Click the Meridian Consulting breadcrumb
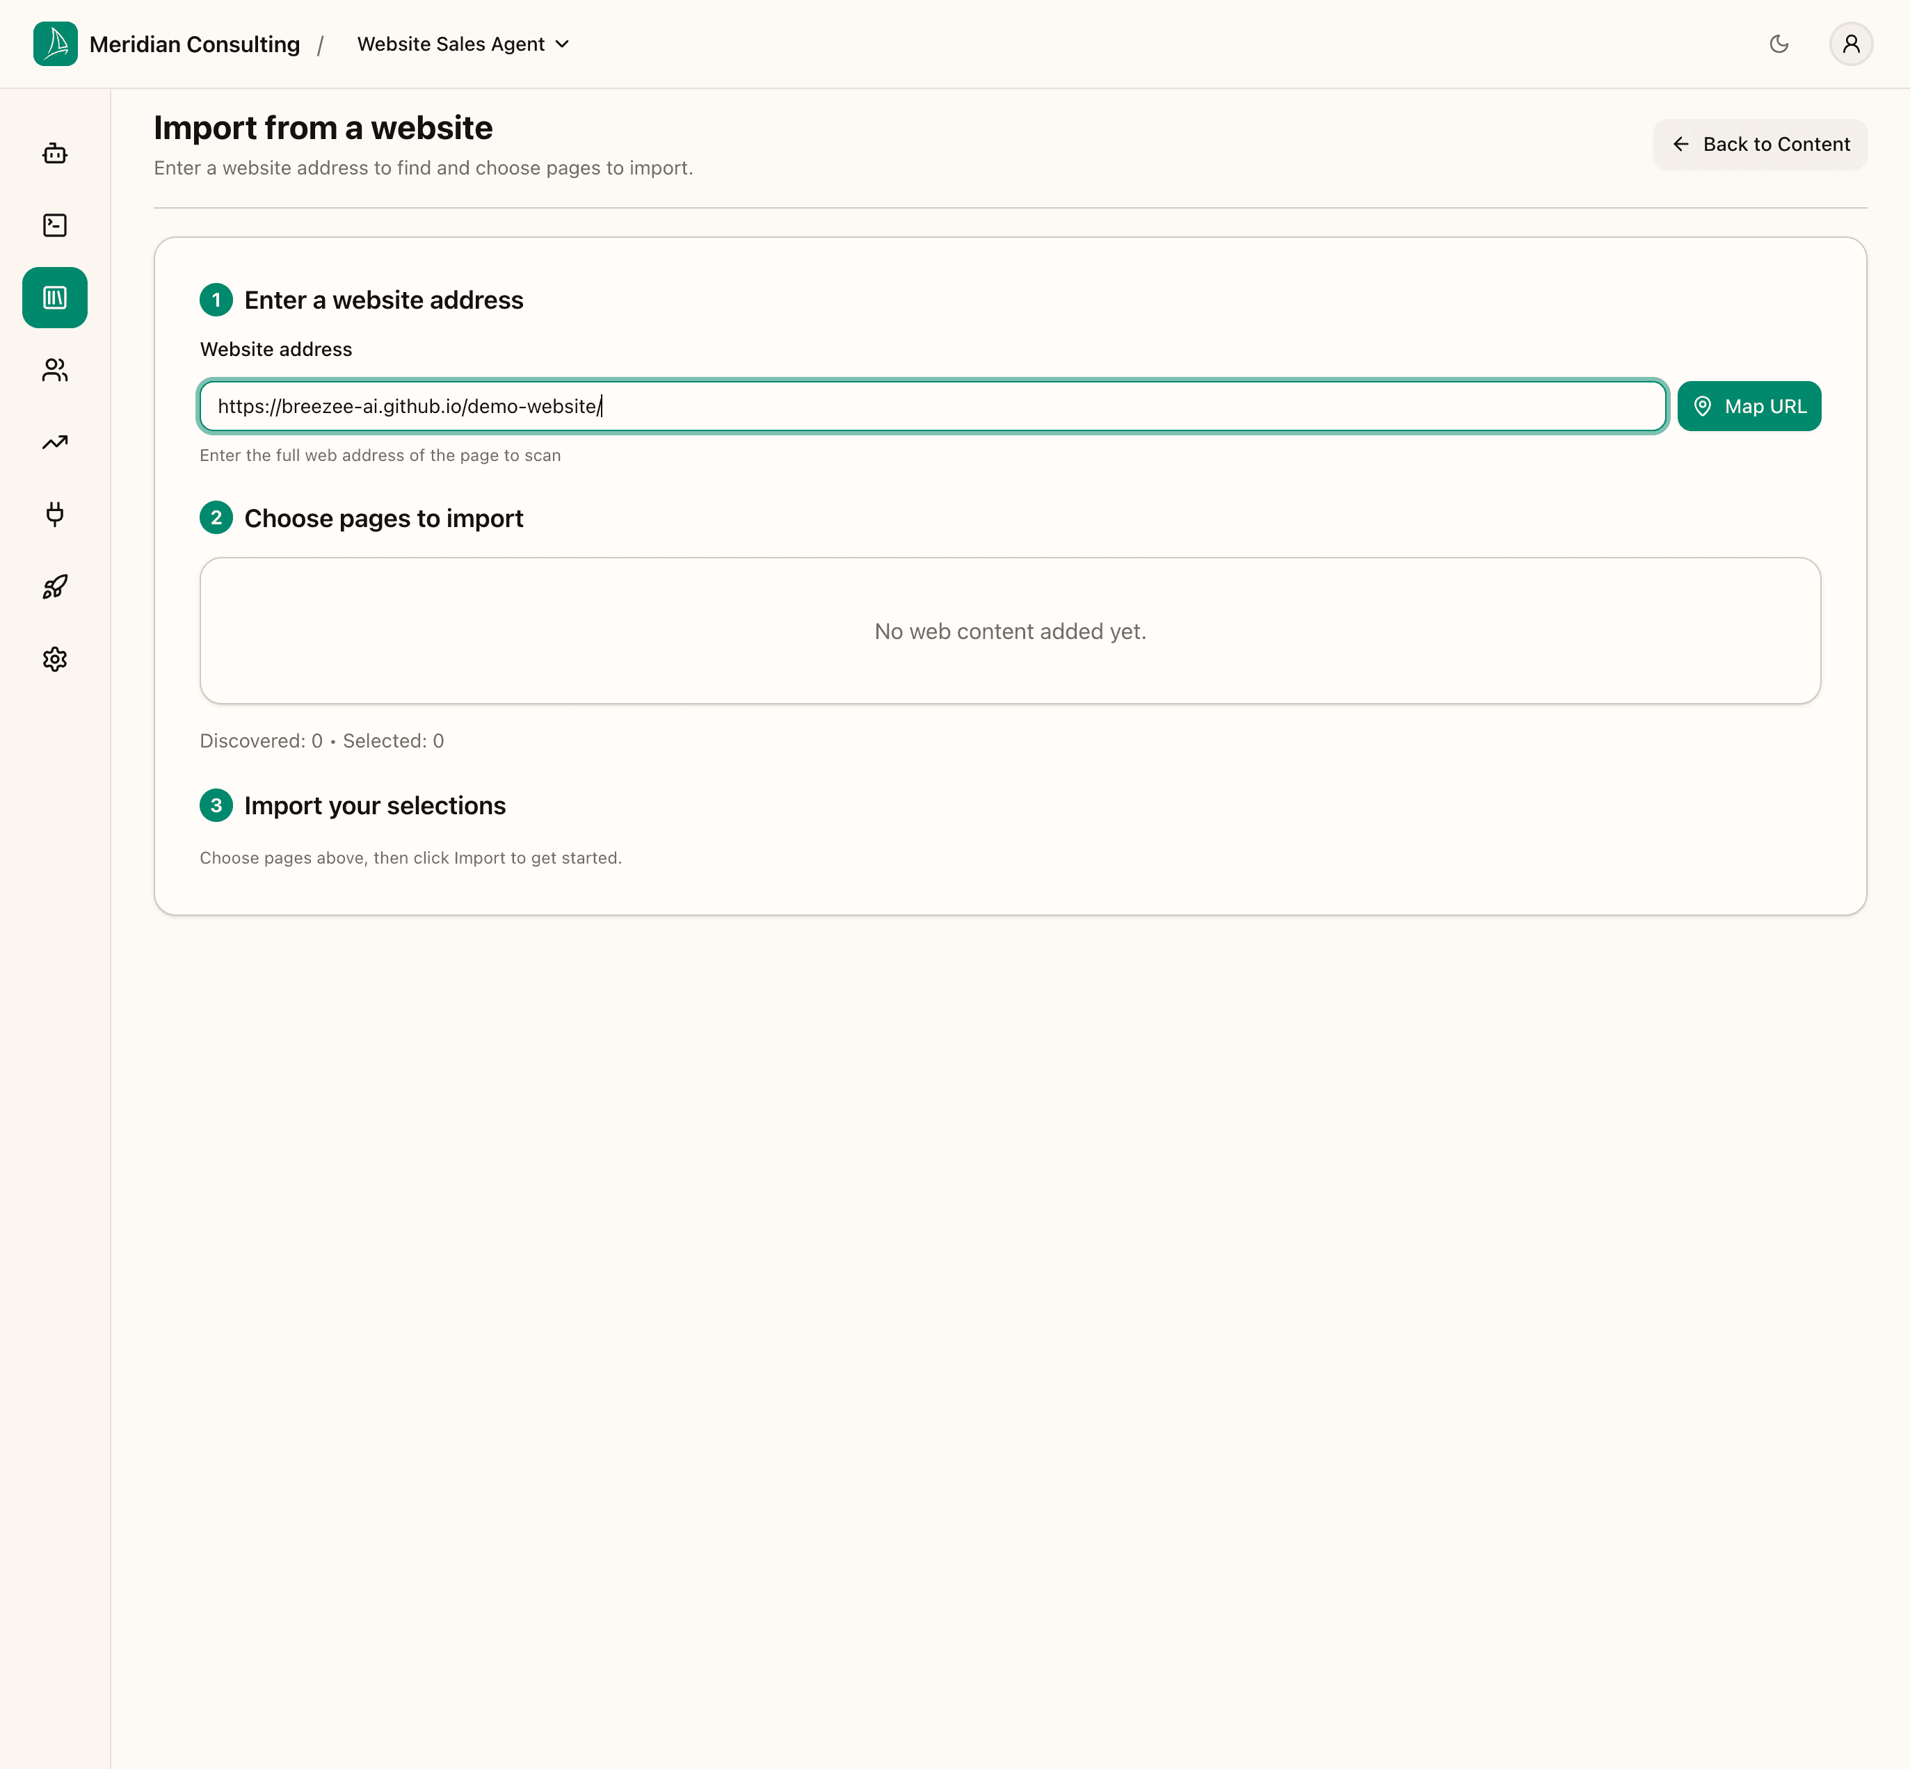The height and width of the screenshot is (1769, 1910). pyautogui.click(x=194, y=44)
